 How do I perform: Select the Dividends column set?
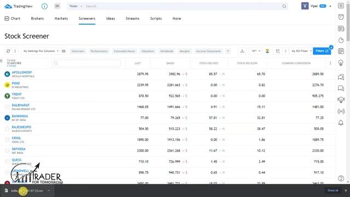coord(167,51)
